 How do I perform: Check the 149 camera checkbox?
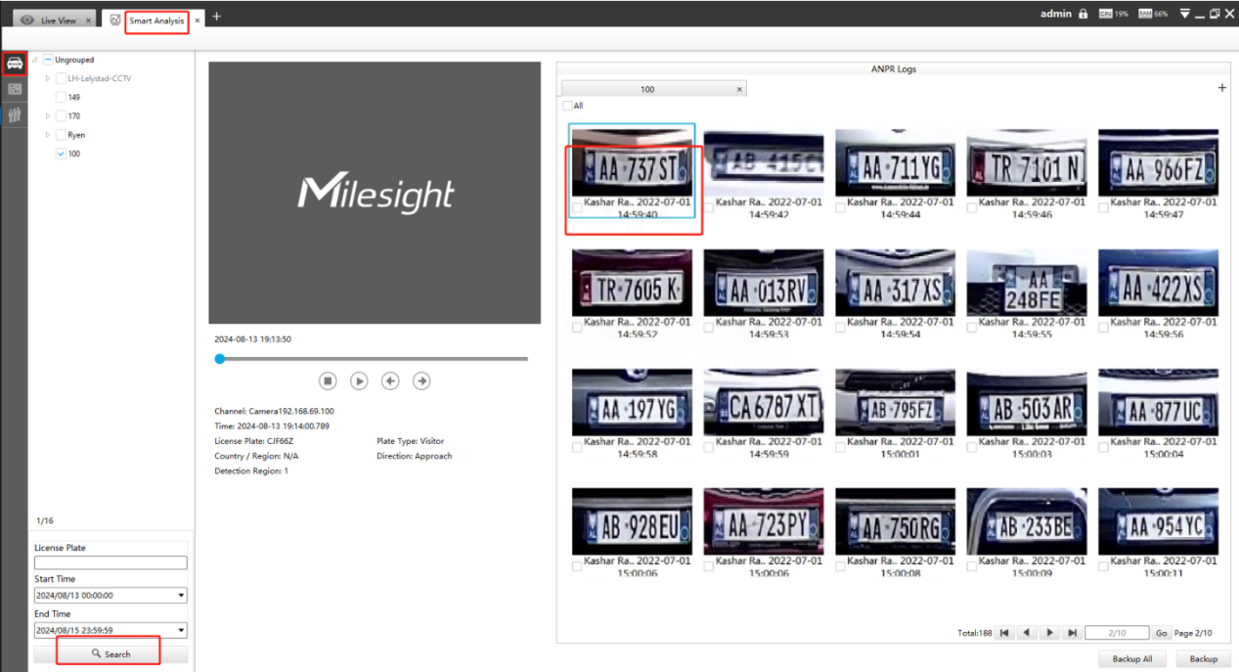click(62, 97)
